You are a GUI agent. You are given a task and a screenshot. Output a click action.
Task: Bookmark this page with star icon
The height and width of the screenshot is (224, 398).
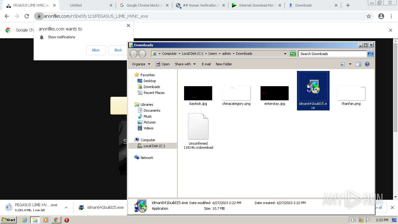[x=369, y=16]
